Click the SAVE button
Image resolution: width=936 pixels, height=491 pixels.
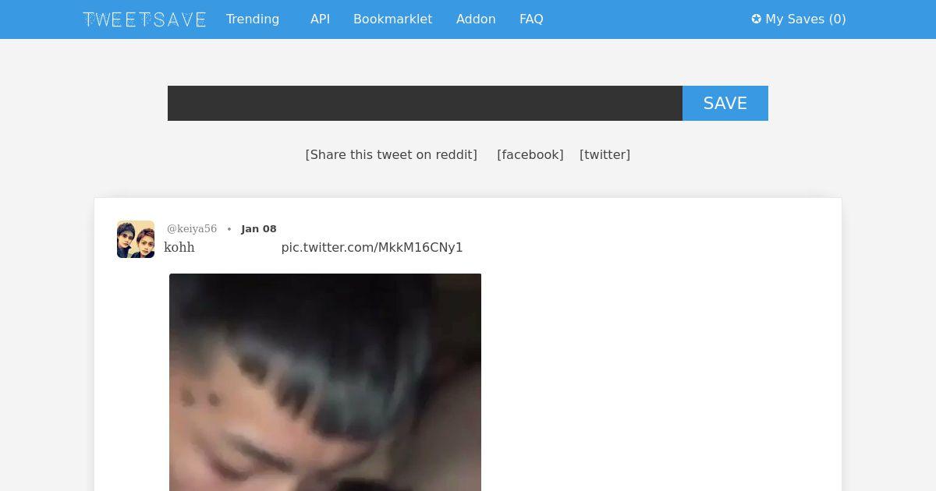[x=725, y=103]
